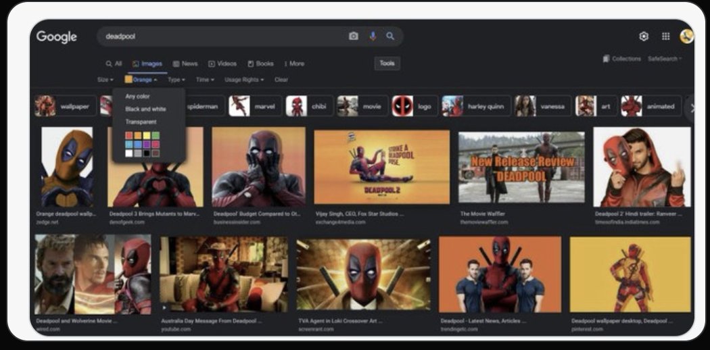Screen dimensions: 710x350
Task: Switch to the News tab
Action: (x=185, y=64)
